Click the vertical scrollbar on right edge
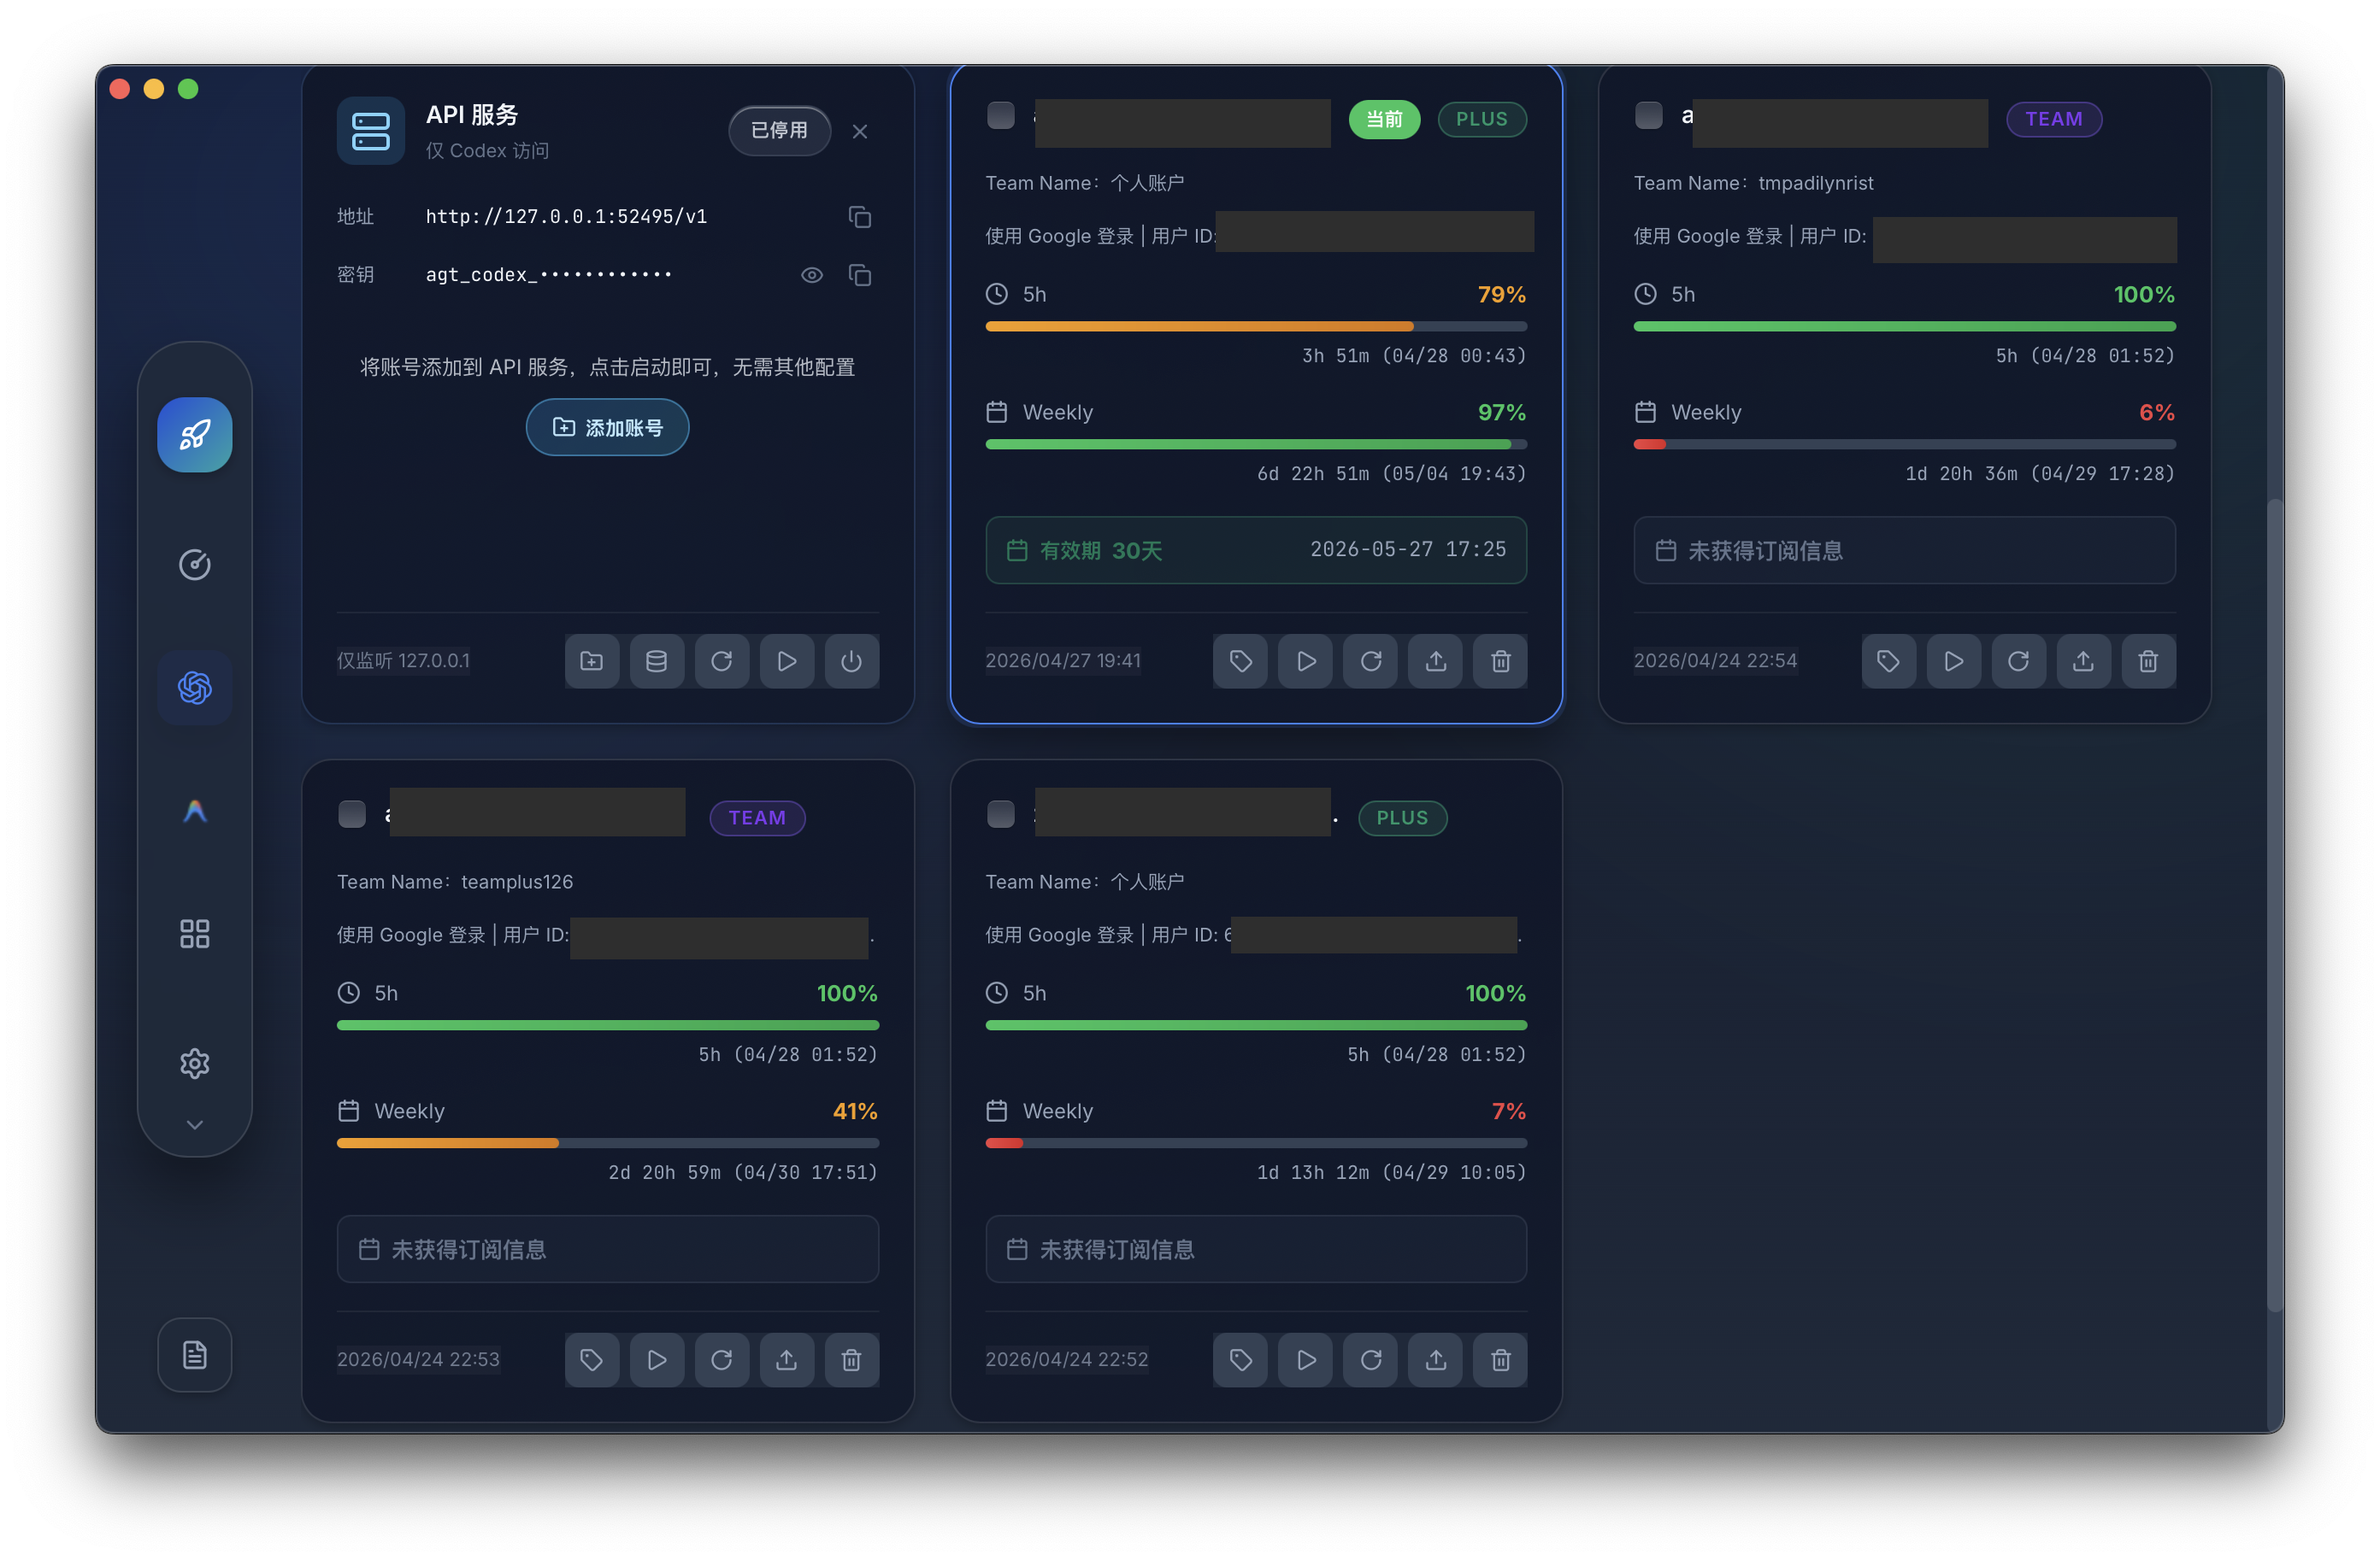Viewport: 2380px width, 1560px height. 2274,905
